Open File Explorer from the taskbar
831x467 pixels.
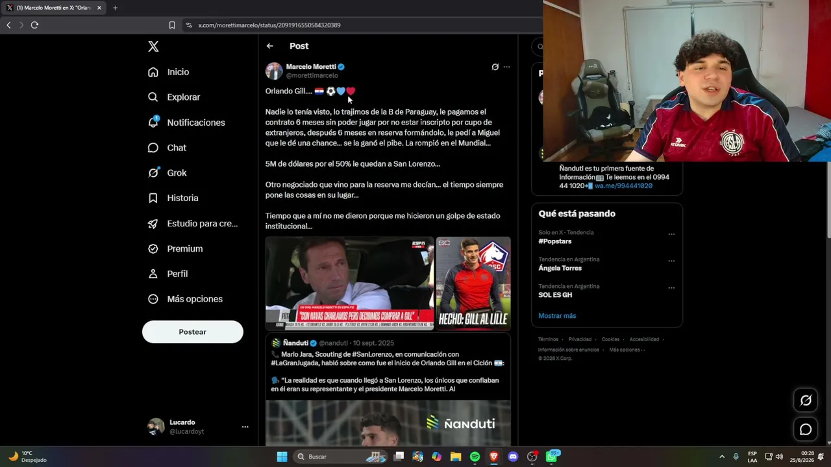456,457
